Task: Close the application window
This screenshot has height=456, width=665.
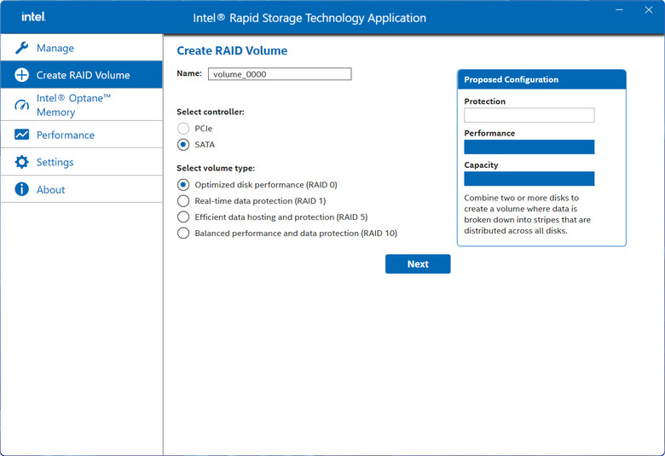Action: click(649, 9)
